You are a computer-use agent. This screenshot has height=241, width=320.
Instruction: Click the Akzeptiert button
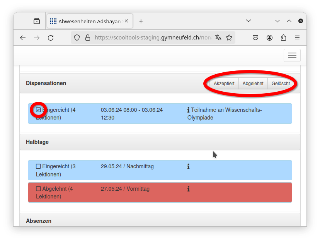click(x=224, y=83)
